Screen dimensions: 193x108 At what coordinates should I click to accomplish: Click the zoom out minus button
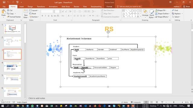(x=166, y=102)
